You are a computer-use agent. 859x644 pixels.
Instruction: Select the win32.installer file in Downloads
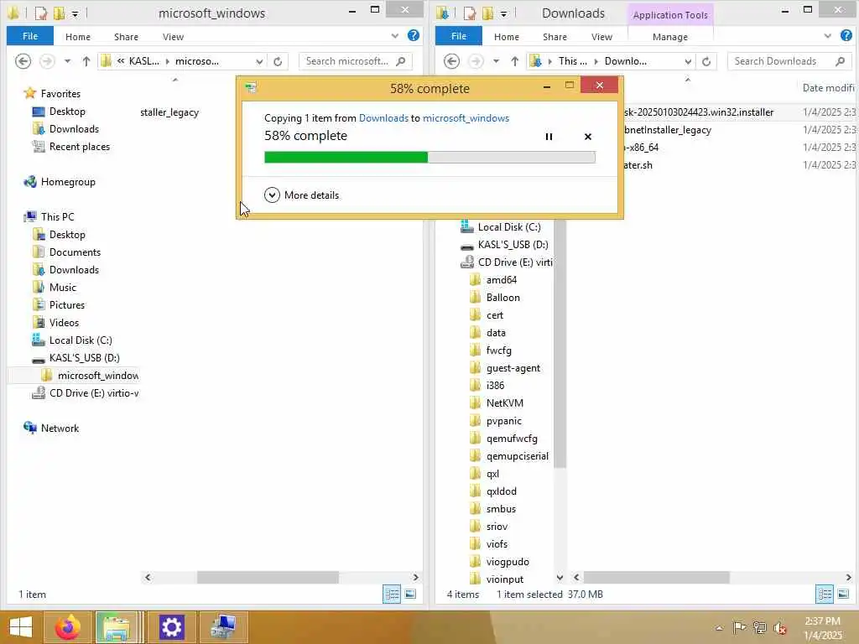[x=699, y=112]
